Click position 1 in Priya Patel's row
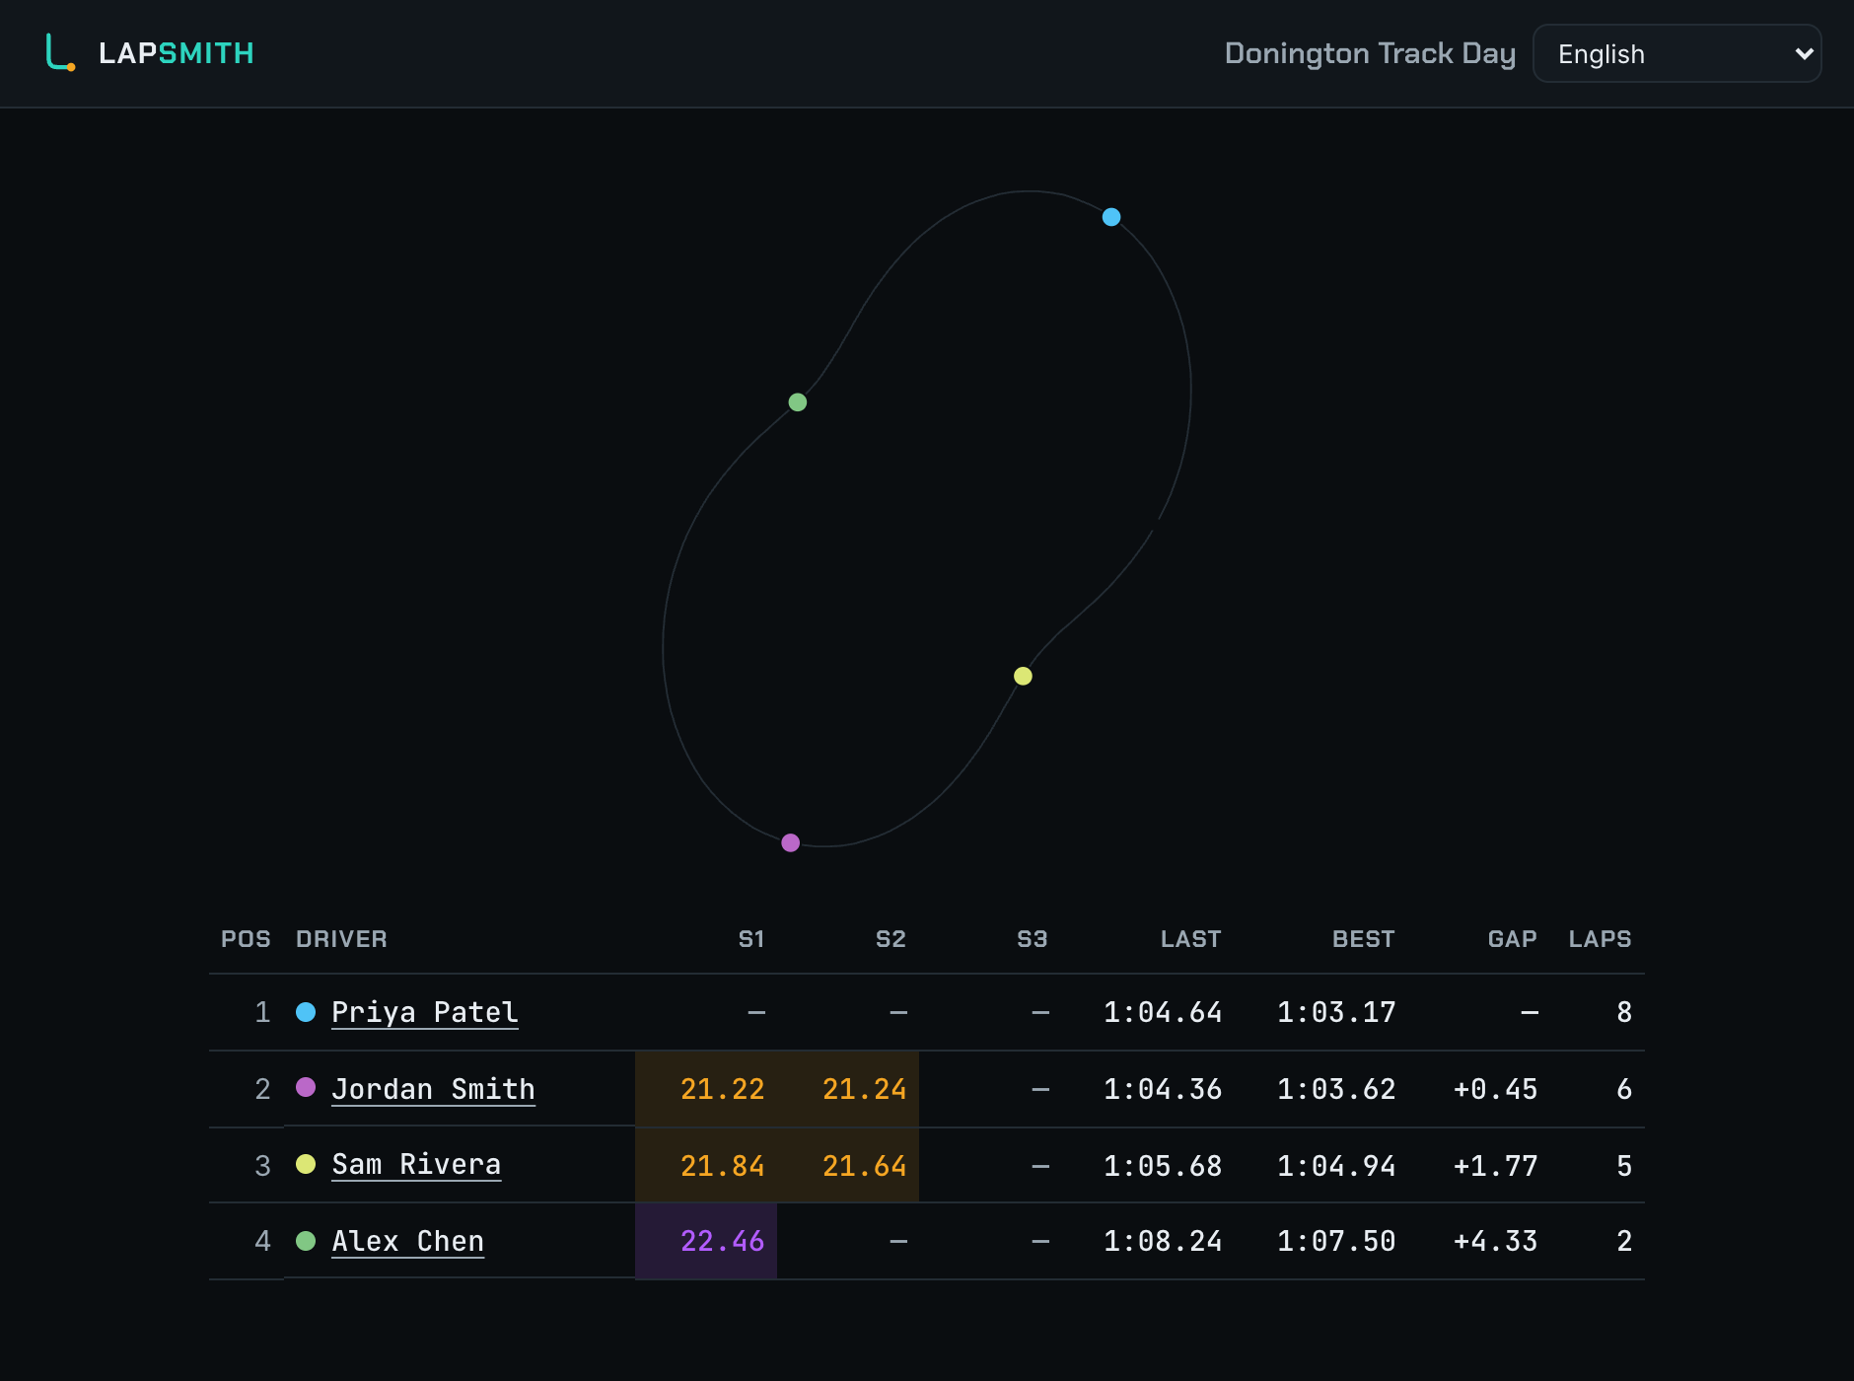The image size is (1854, 1381). (x=262, y=1012)
